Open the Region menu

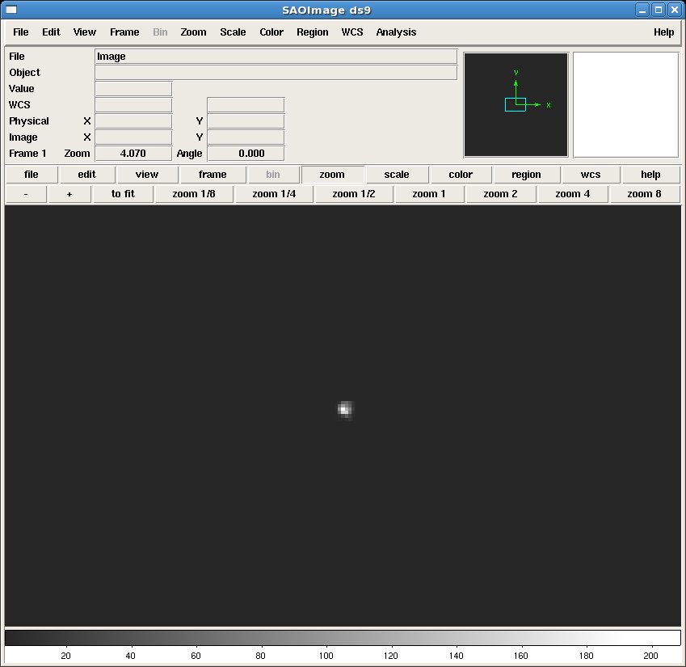(313, 32)
